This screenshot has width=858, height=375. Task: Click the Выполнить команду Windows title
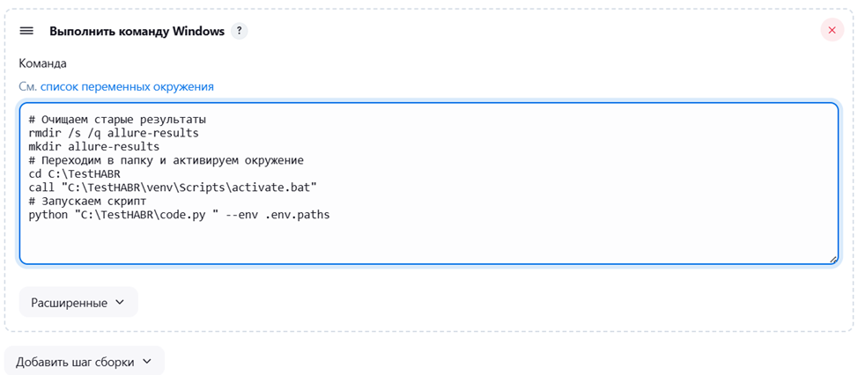pos(137,31)
